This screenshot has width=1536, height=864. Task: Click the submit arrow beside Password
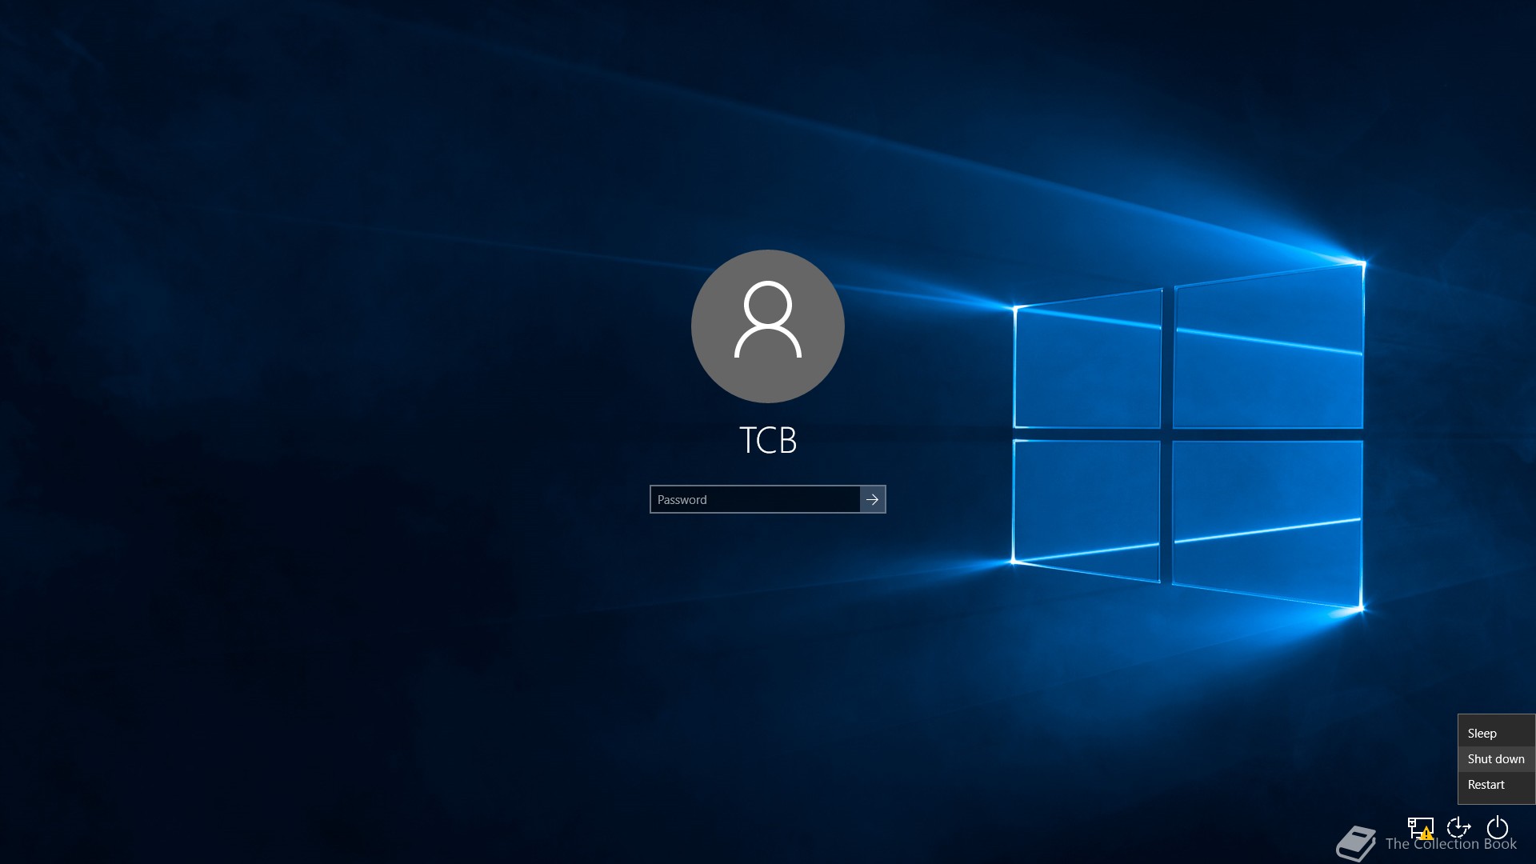(873, 499)
